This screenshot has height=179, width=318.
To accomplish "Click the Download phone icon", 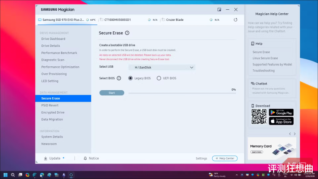I will point(253,106).
